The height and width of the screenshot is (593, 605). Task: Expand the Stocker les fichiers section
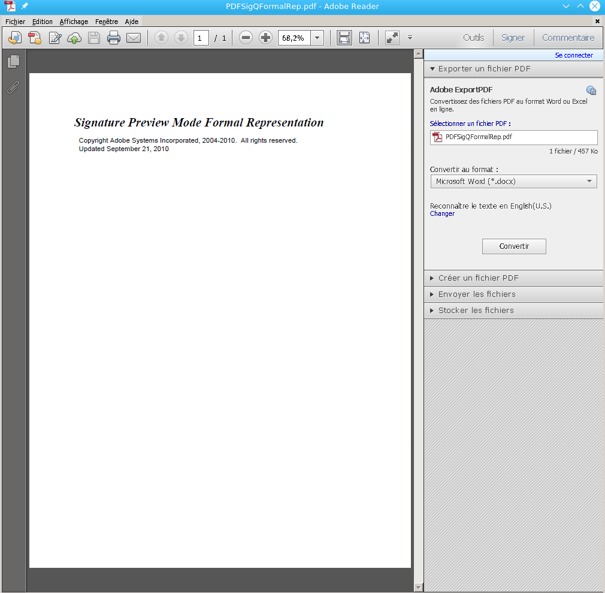coord(513,311)
